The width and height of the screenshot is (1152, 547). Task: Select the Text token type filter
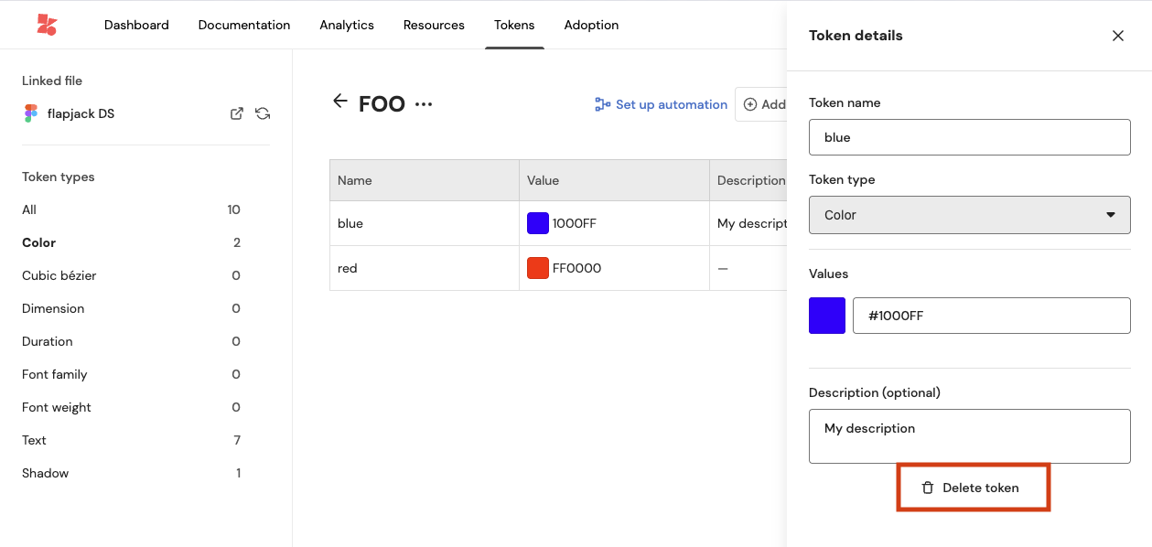pyautogui.click(x=34, y=440)
